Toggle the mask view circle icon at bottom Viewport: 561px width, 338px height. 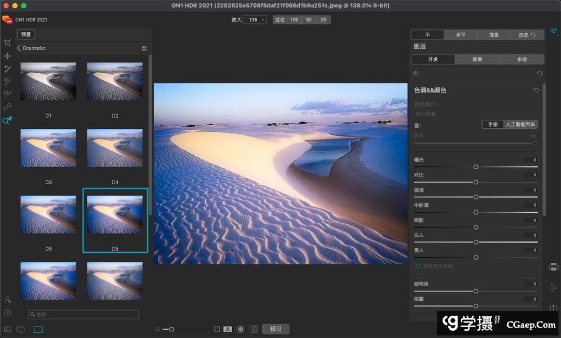[x=241, y=329]
